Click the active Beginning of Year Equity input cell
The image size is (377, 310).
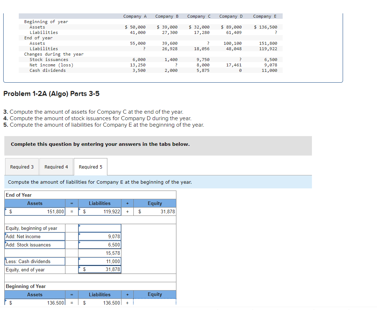(155, 303)
